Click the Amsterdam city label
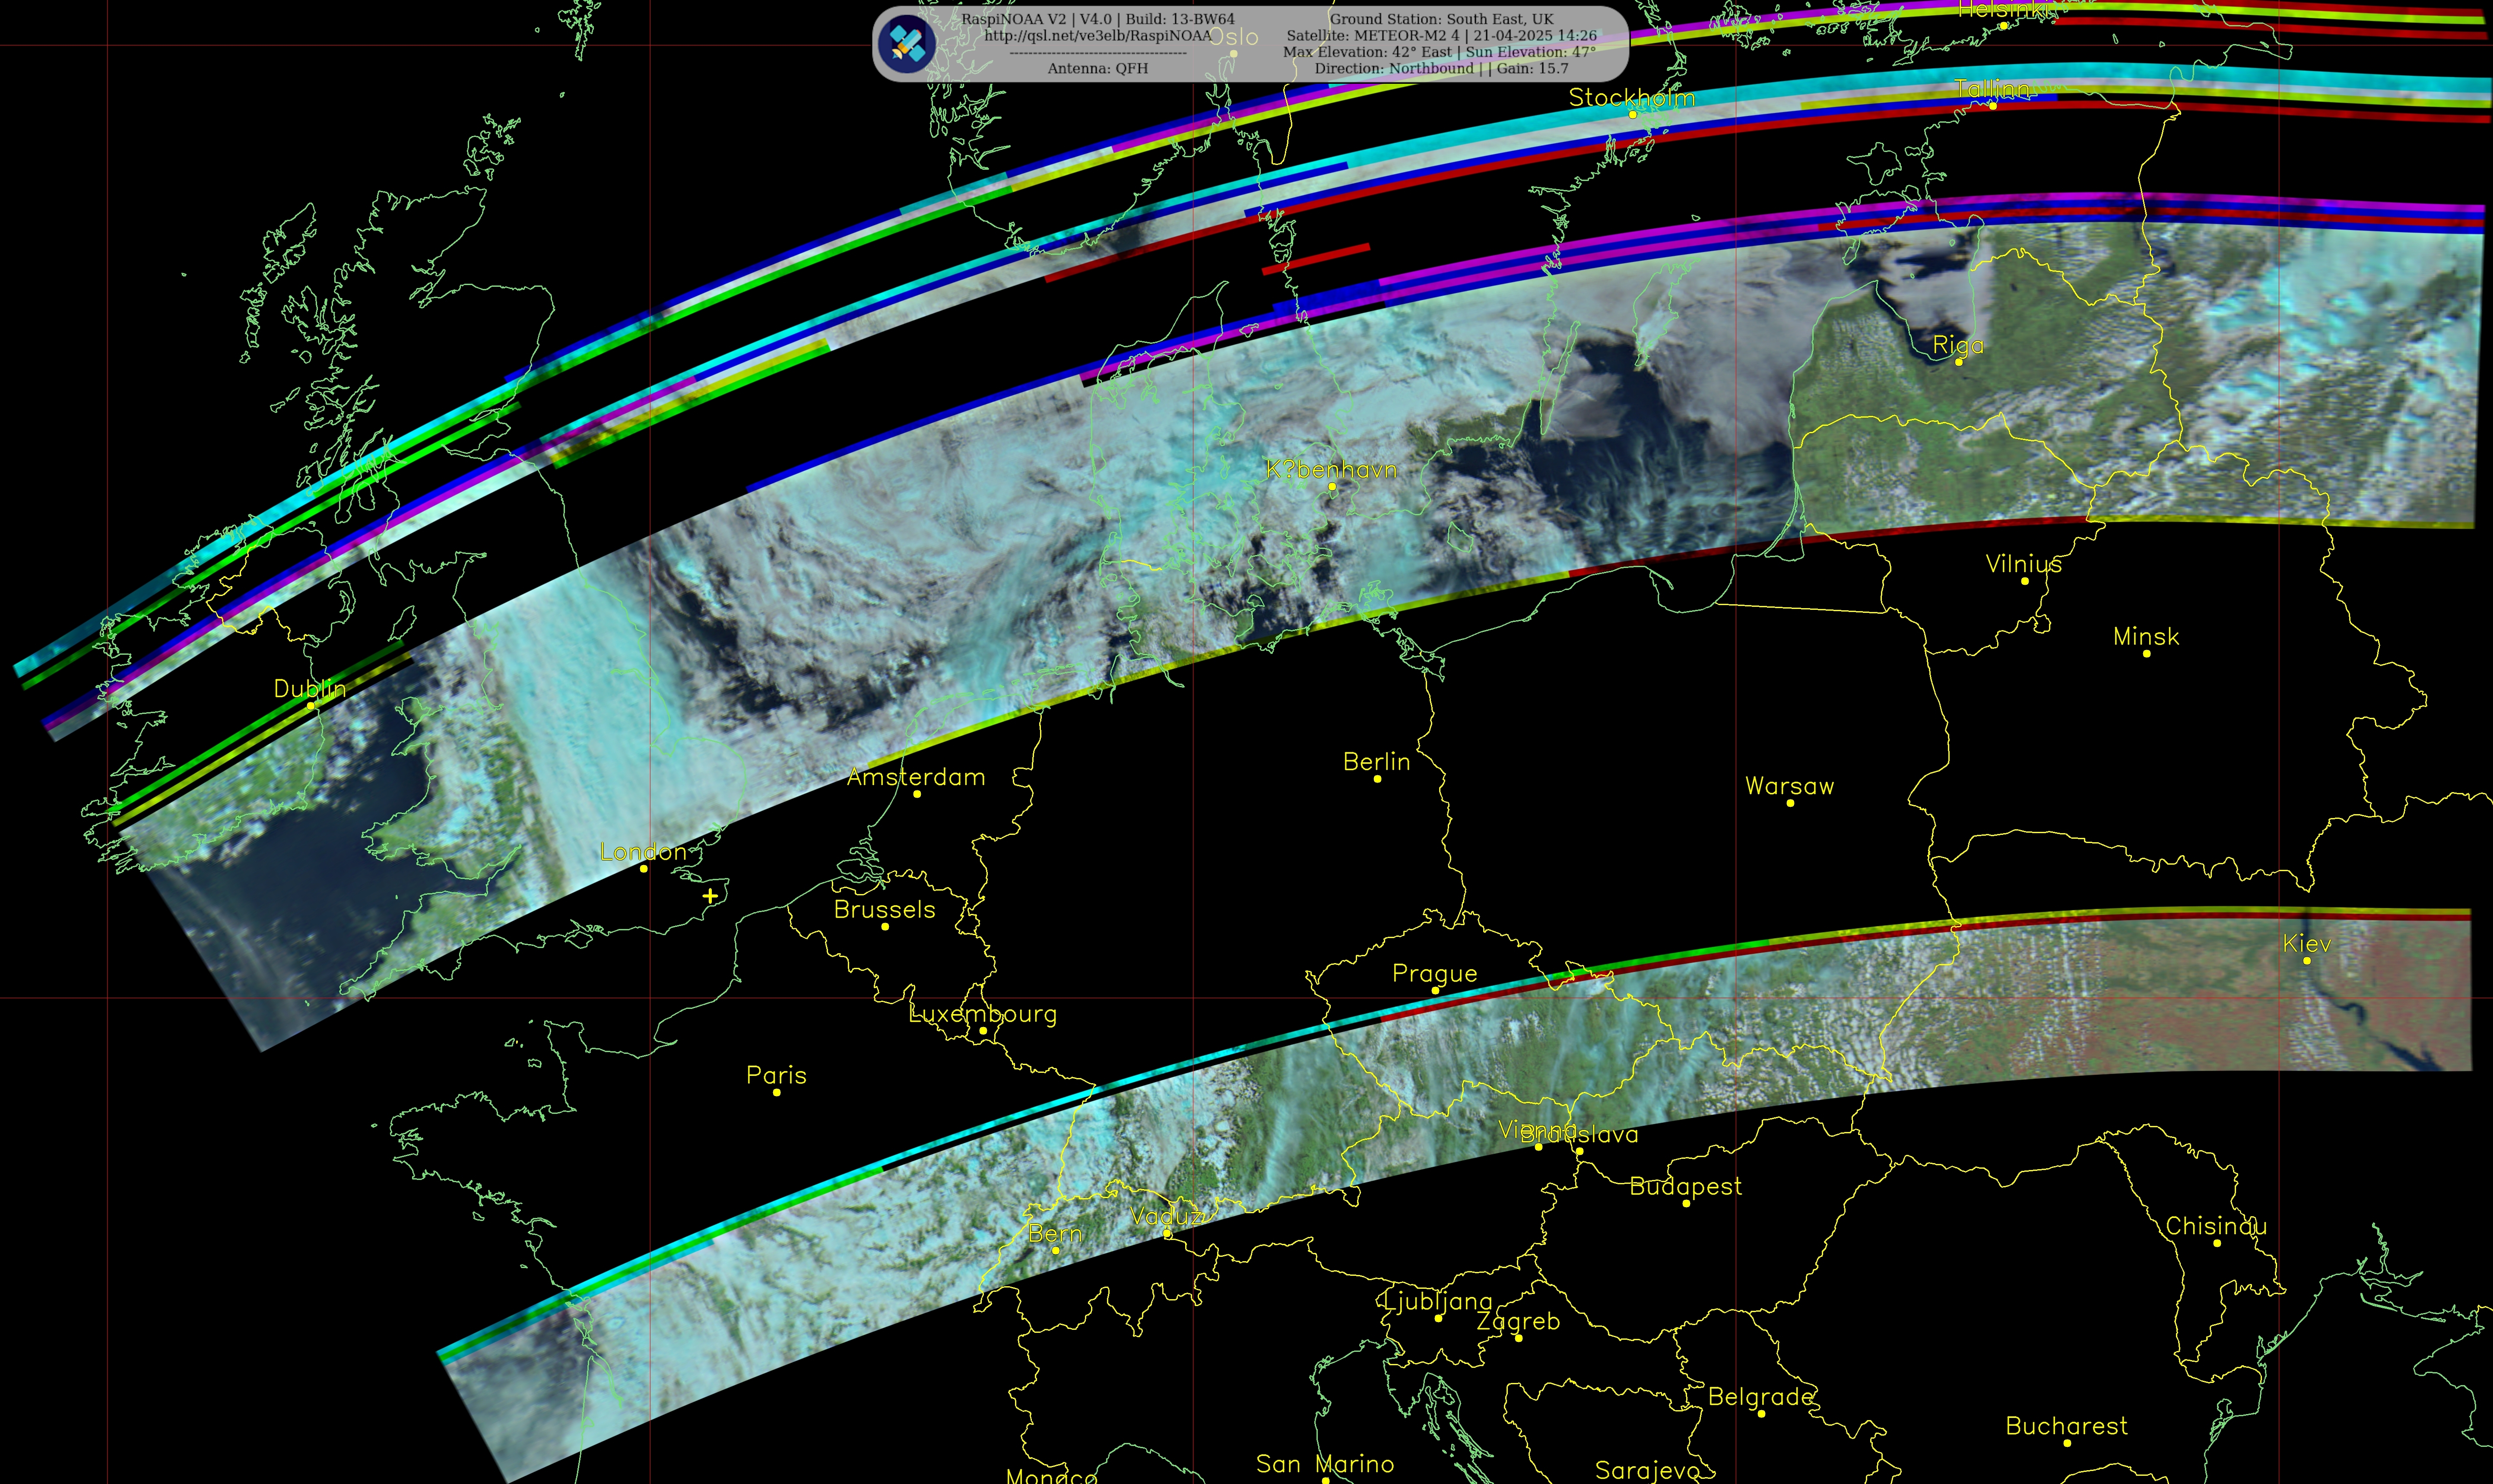Image resolution: width=2493 pixels, height=1484 pixels. pos(916,777)
